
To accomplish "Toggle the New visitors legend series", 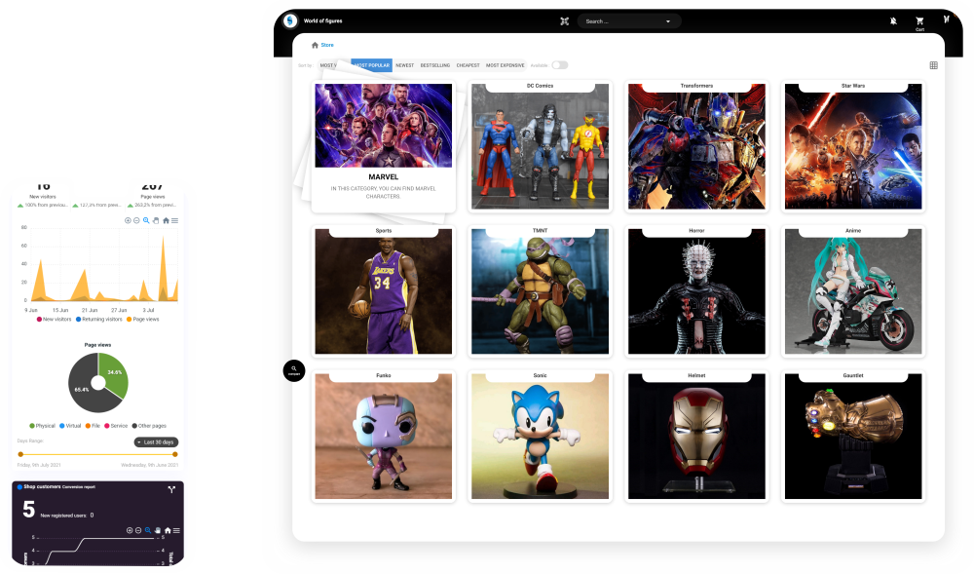I will 54,320.
